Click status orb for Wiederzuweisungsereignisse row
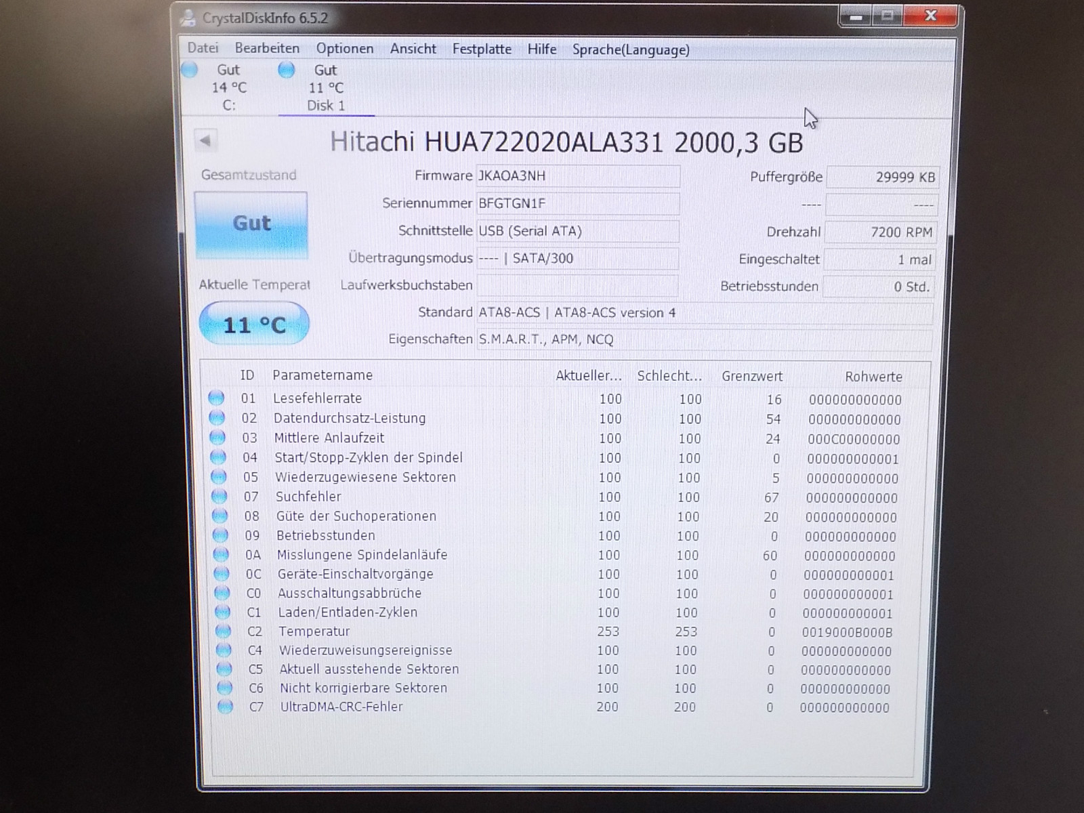This screenshot has height=813, width=1084. 224,650
